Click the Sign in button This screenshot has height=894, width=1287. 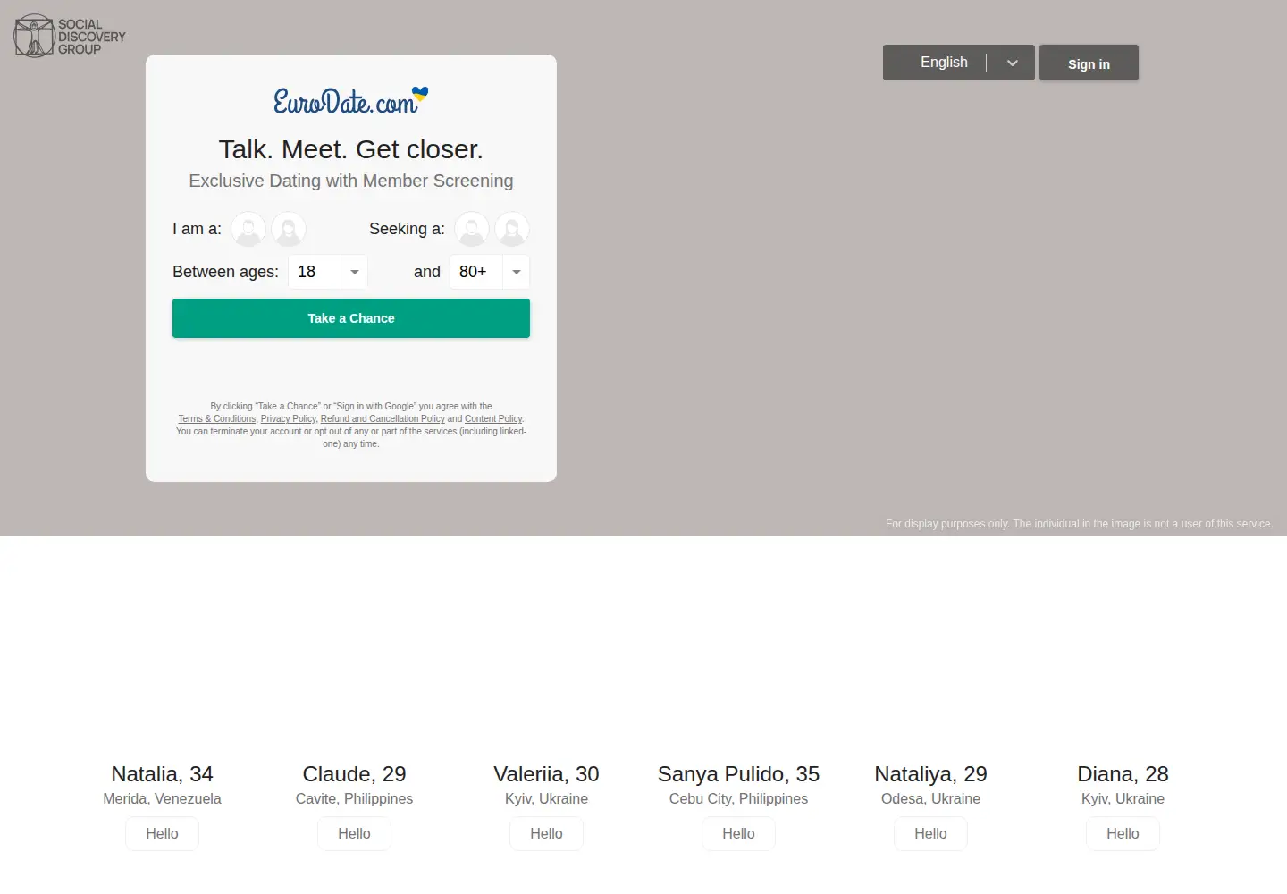pos(1089,63)
